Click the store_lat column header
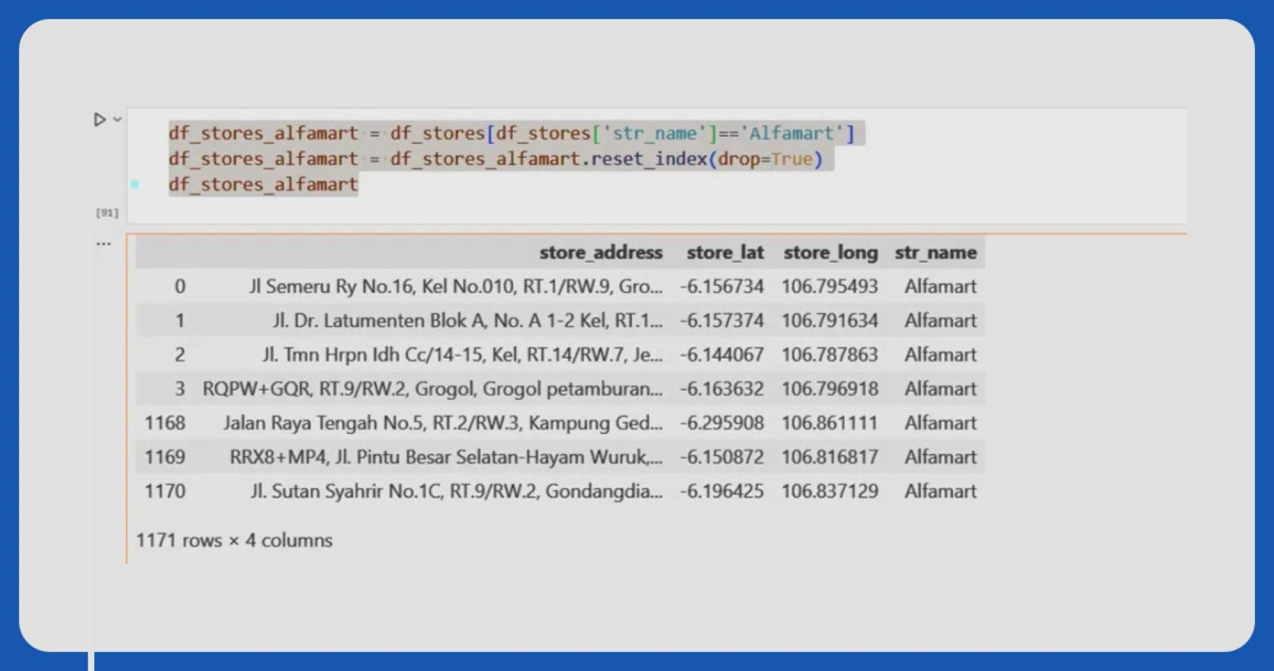The image size is (1274, 671). (725, 253)
